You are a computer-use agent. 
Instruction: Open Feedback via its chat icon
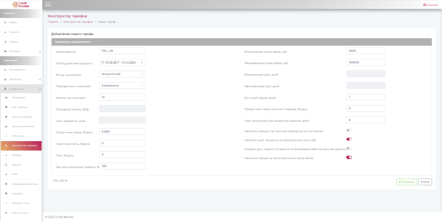point(6,193)
